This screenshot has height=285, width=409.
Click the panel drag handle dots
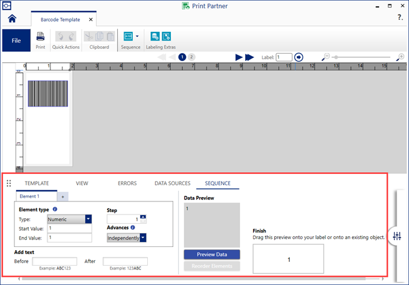point(9,183)
